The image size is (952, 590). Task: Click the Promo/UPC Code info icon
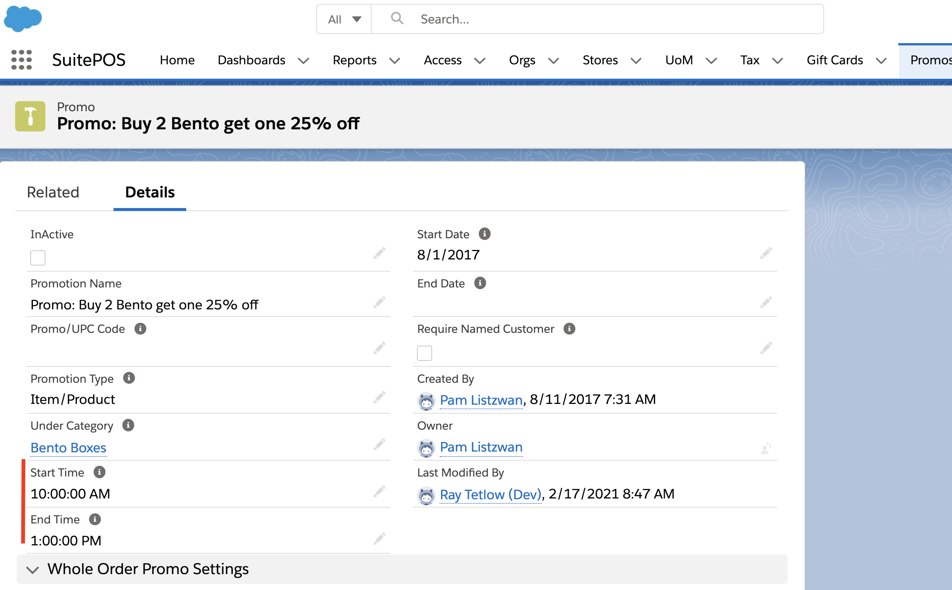click(140, 329)
